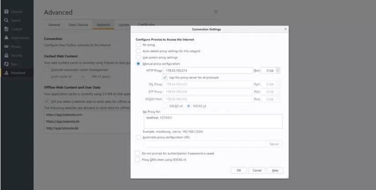The height and width of the screenshot is (190, 376).
Task: Click the HTTP Proxy address field
Action: click(x=208, y=71)
